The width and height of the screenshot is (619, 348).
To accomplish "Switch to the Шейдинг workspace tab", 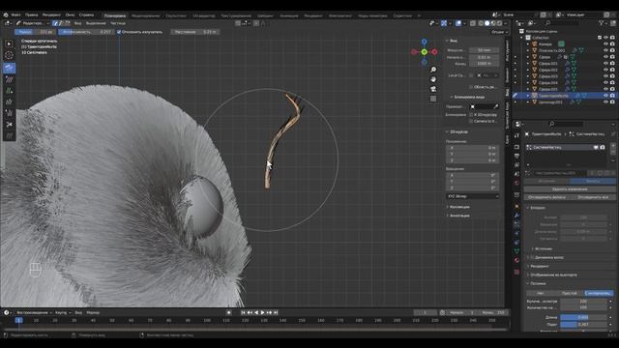I will [265, 15].
